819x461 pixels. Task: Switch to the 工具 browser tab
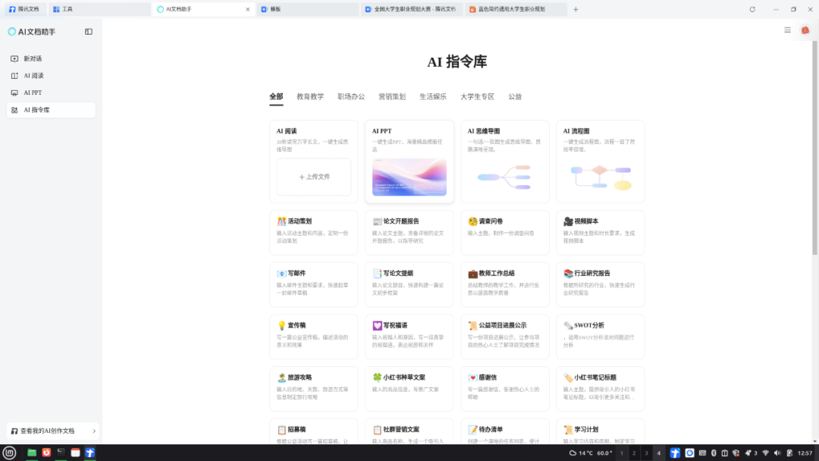pos(99,9)
